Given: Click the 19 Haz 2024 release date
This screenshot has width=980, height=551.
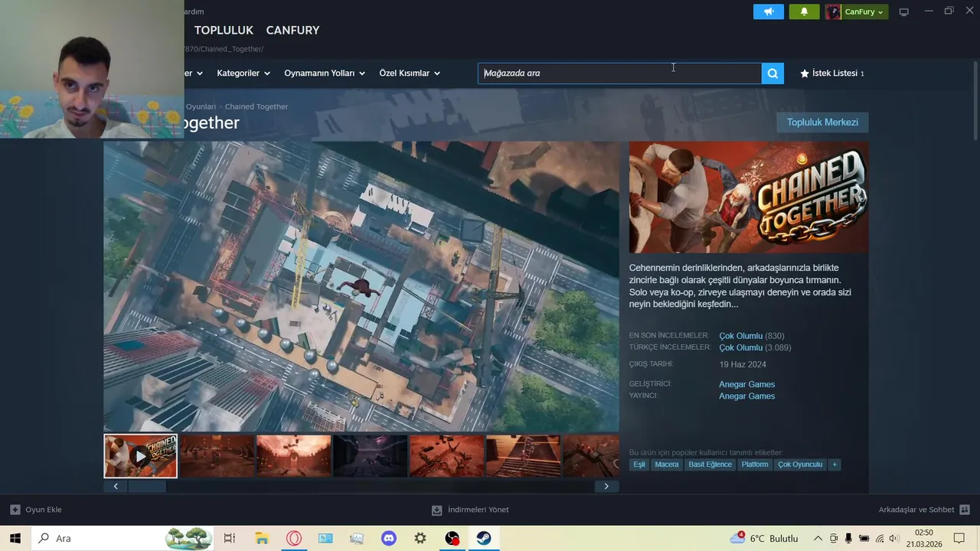Looking at the screenshot, I should 743,364.
